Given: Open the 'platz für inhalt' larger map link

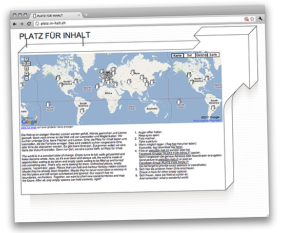Looking at the screenshot, I should [29, 128].
